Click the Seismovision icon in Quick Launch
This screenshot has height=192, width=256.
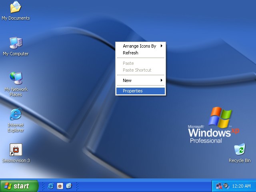[x=60, y=186]
